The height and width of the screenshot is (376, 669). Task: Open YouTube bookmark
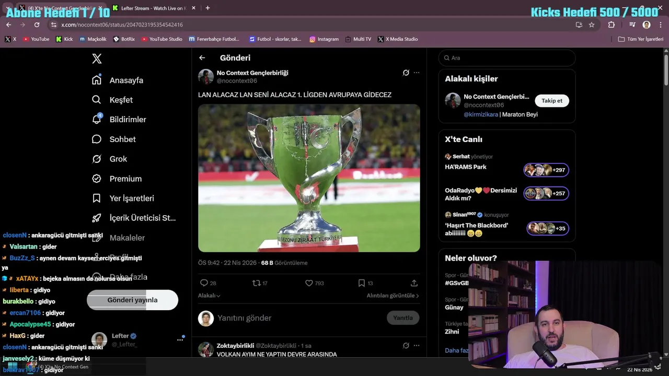(36, 39)
